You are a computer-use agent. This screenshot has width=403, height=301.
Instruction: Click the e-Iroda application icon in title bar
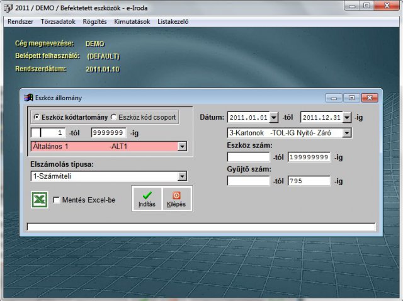point(8,7)
